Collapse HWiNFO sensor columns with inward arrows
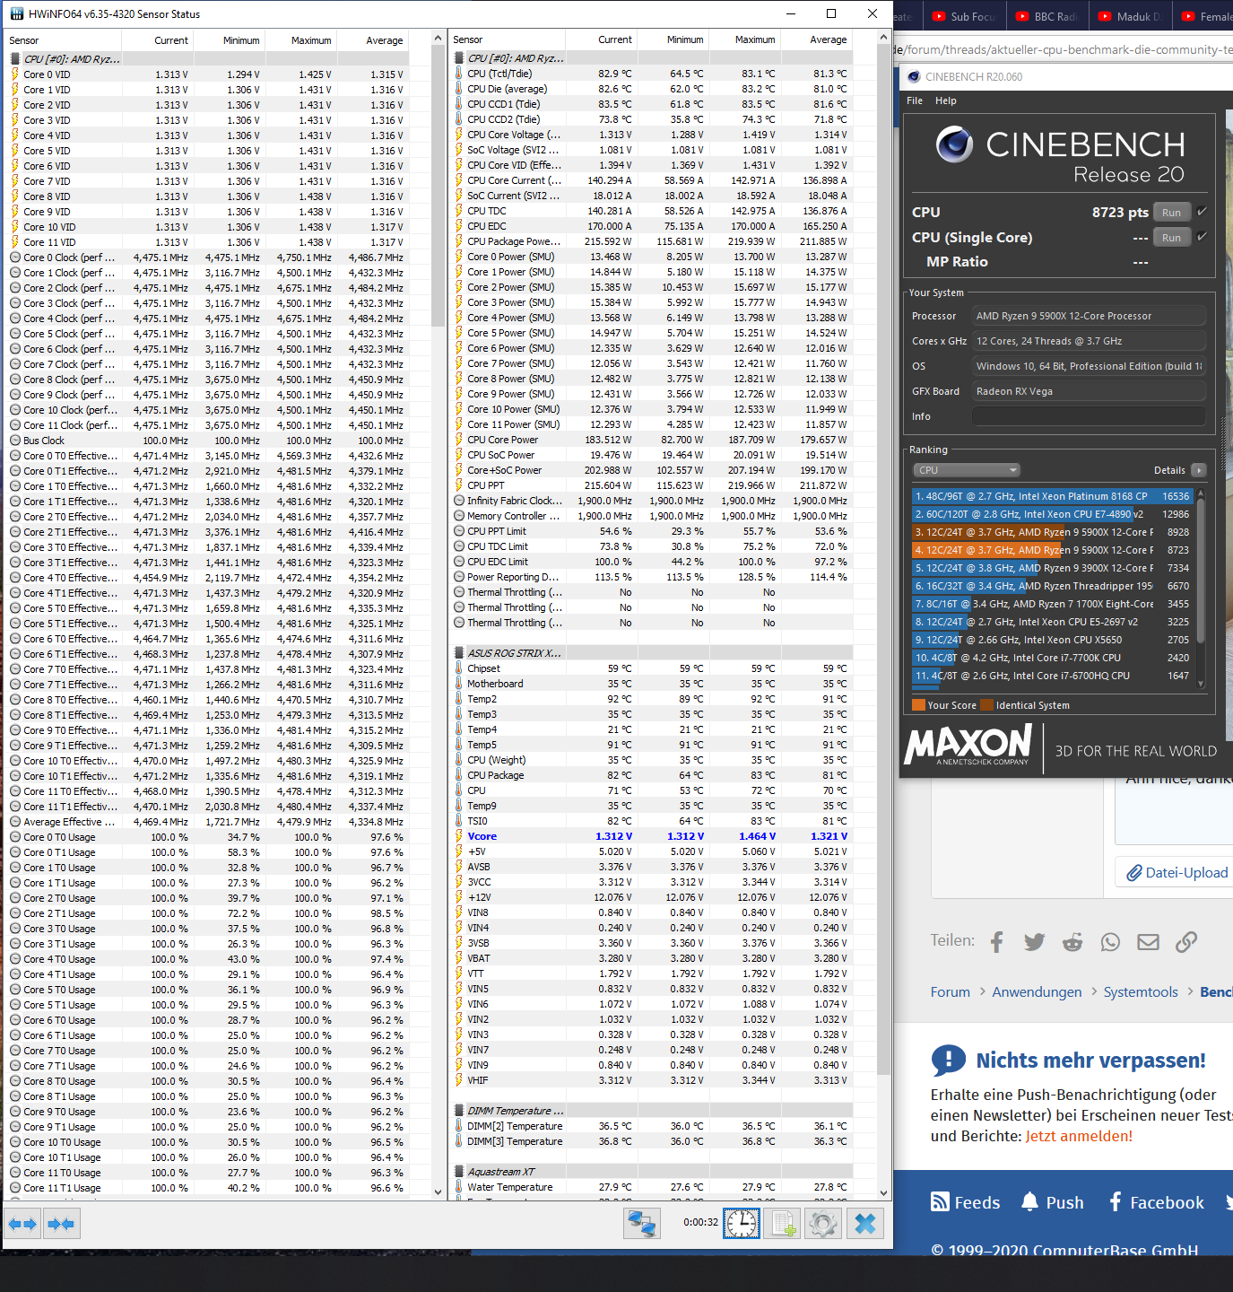The image size is (1233, 1292). [x=61, y=1224]
